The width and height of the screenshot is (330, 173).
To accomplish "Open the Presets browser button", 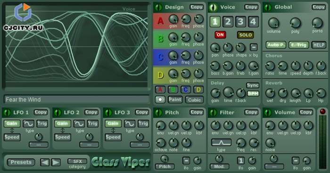I will pyautogui.click(x=21, y=162).
